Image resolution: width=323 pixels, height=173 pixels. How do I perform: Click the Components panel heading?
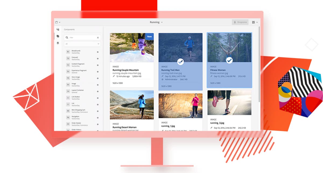[69, 30]
